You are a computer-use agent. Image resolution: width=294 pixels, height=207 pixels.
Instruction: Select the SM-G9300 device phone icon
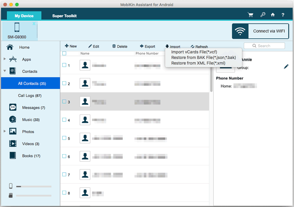17,27
